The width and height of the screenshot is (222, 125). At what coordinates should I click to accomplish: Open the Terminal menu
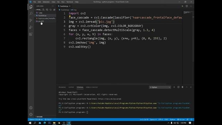pyautogui.click(x=70, y=2)
